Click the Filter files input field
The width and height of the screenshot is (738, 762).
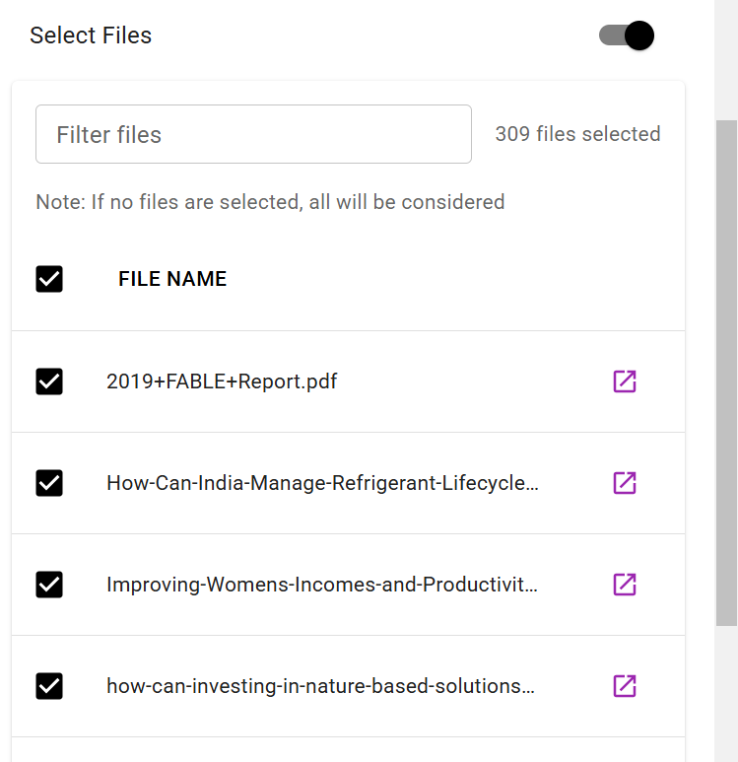click(x=253, y=134)
